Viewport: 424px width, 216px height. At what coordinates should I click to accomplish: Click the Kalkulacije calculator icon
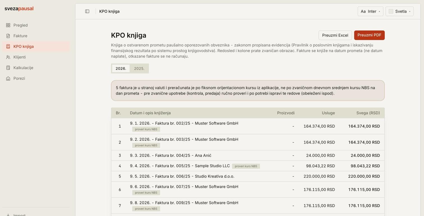point(8,68)
